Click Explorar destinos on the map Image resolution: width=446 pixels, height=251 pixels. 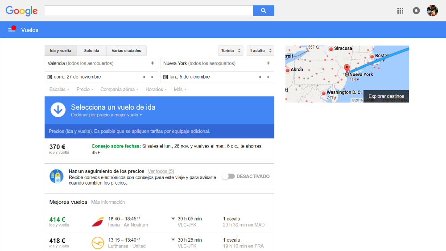pyautogui.click(x=386, y=96)
